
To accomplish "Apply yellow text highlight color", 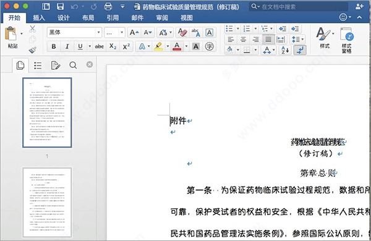I will [158, 46].
